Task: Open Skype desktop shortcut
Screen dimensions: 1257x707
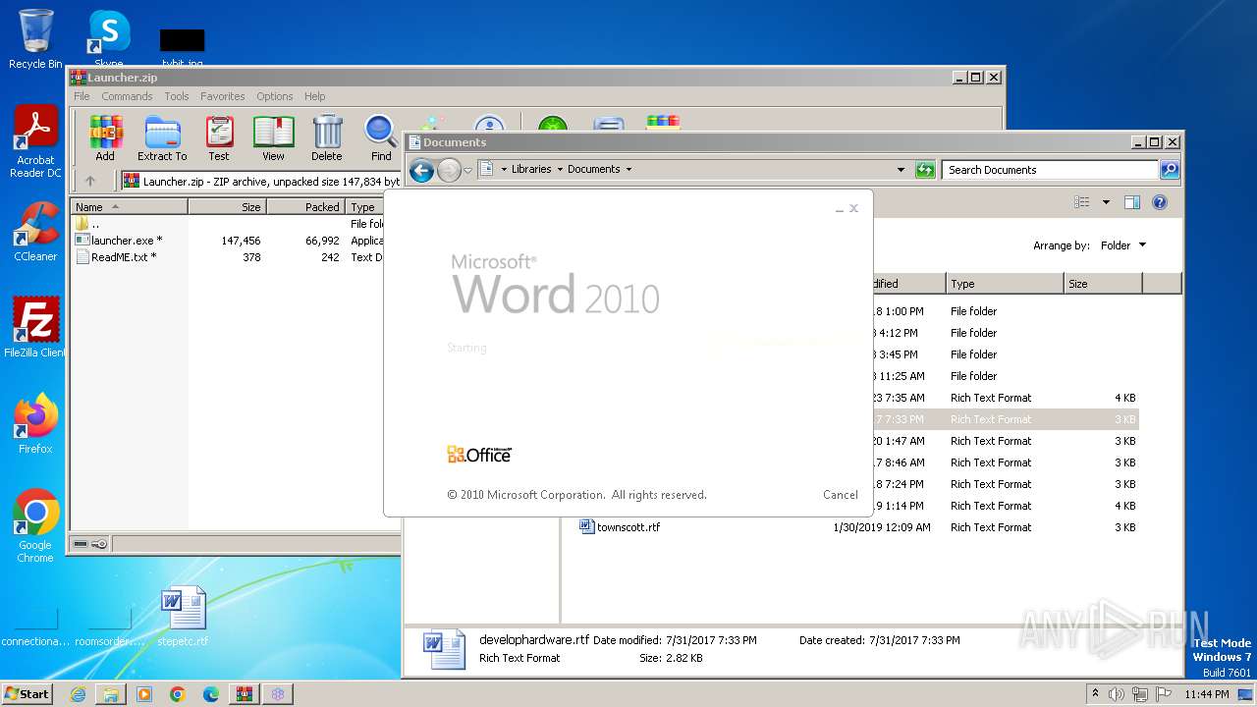Action: pyautogui.click(x=108, y=39)
